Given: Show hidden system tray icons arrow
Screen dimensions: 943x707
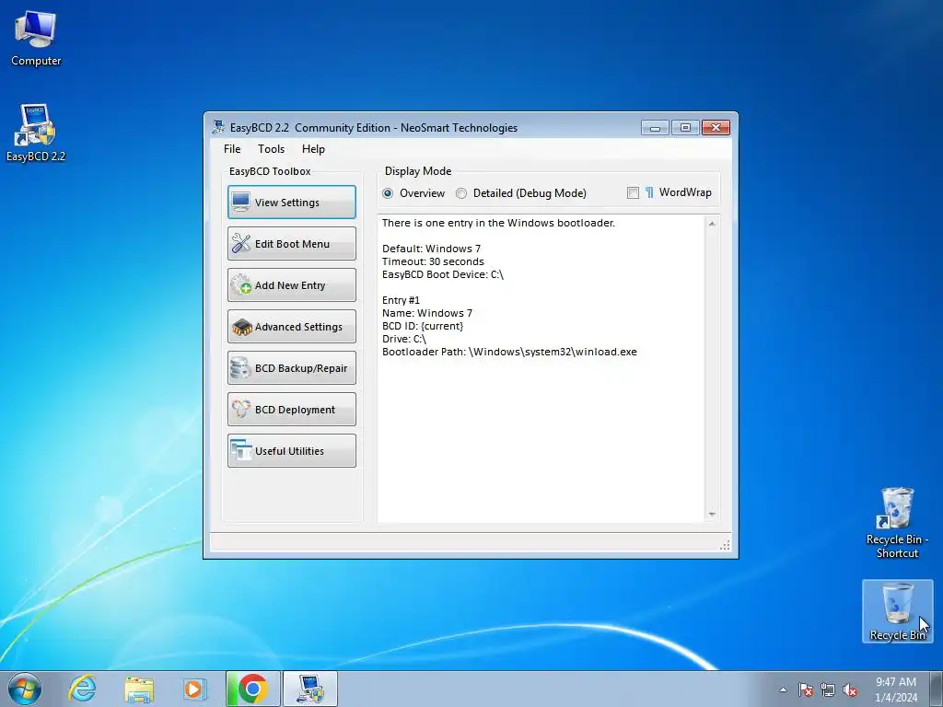Looking at the screenshot, I should [783, 690].
